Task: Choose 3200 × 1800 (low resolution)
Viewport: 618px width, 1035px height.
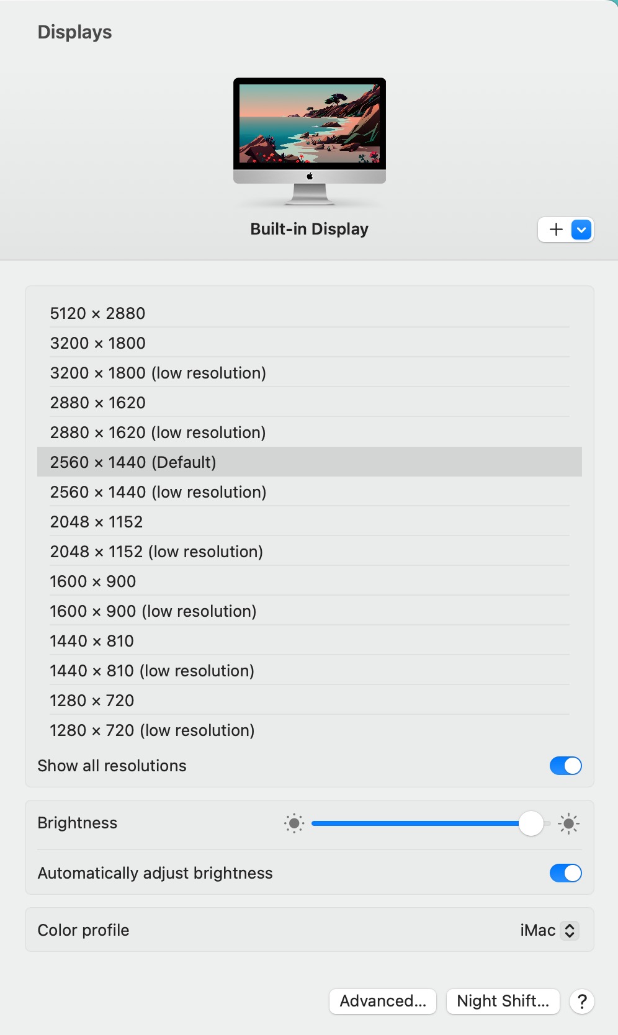Action: [x=158, y=373]
